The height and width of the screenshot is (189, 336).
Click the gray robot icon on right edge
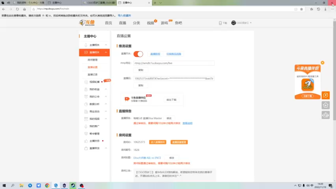tap(325, 115)
